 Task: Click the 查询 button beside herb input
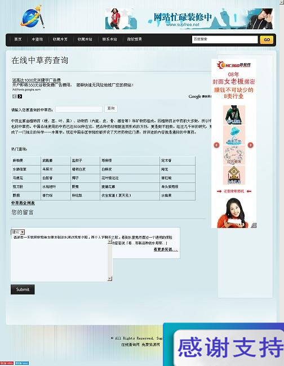coord(111,109)
